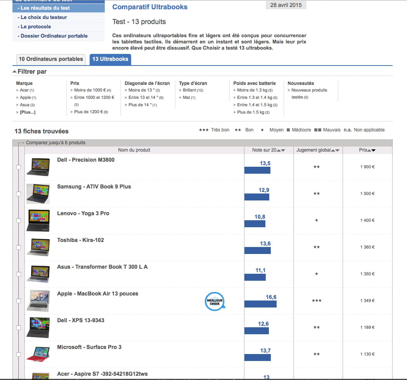Click the Meilleur Choix badge on MacBook Air
Screen dimensions: 407x380
point(215,301)
